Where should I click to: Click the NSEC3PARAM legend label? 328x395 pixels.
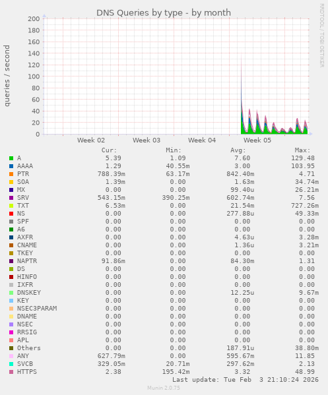click(x=37, y=309)
